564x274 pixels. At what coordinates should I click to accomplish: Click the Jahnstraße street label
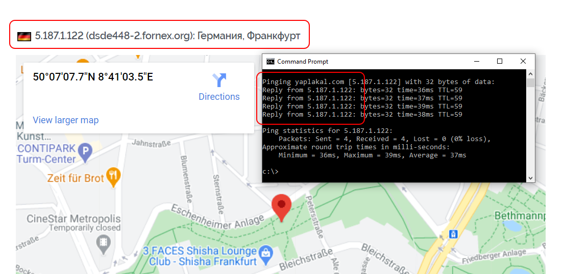pos(150,143)
